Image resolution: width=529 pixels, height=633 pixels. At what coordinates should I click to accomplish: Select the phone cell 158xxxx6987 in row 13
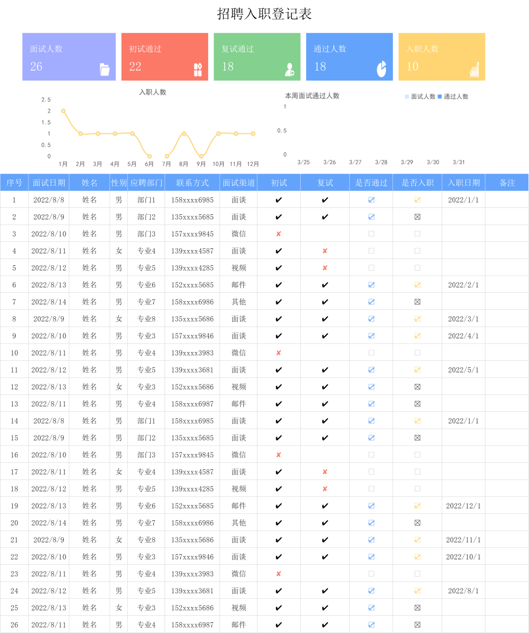coord(192,404)
